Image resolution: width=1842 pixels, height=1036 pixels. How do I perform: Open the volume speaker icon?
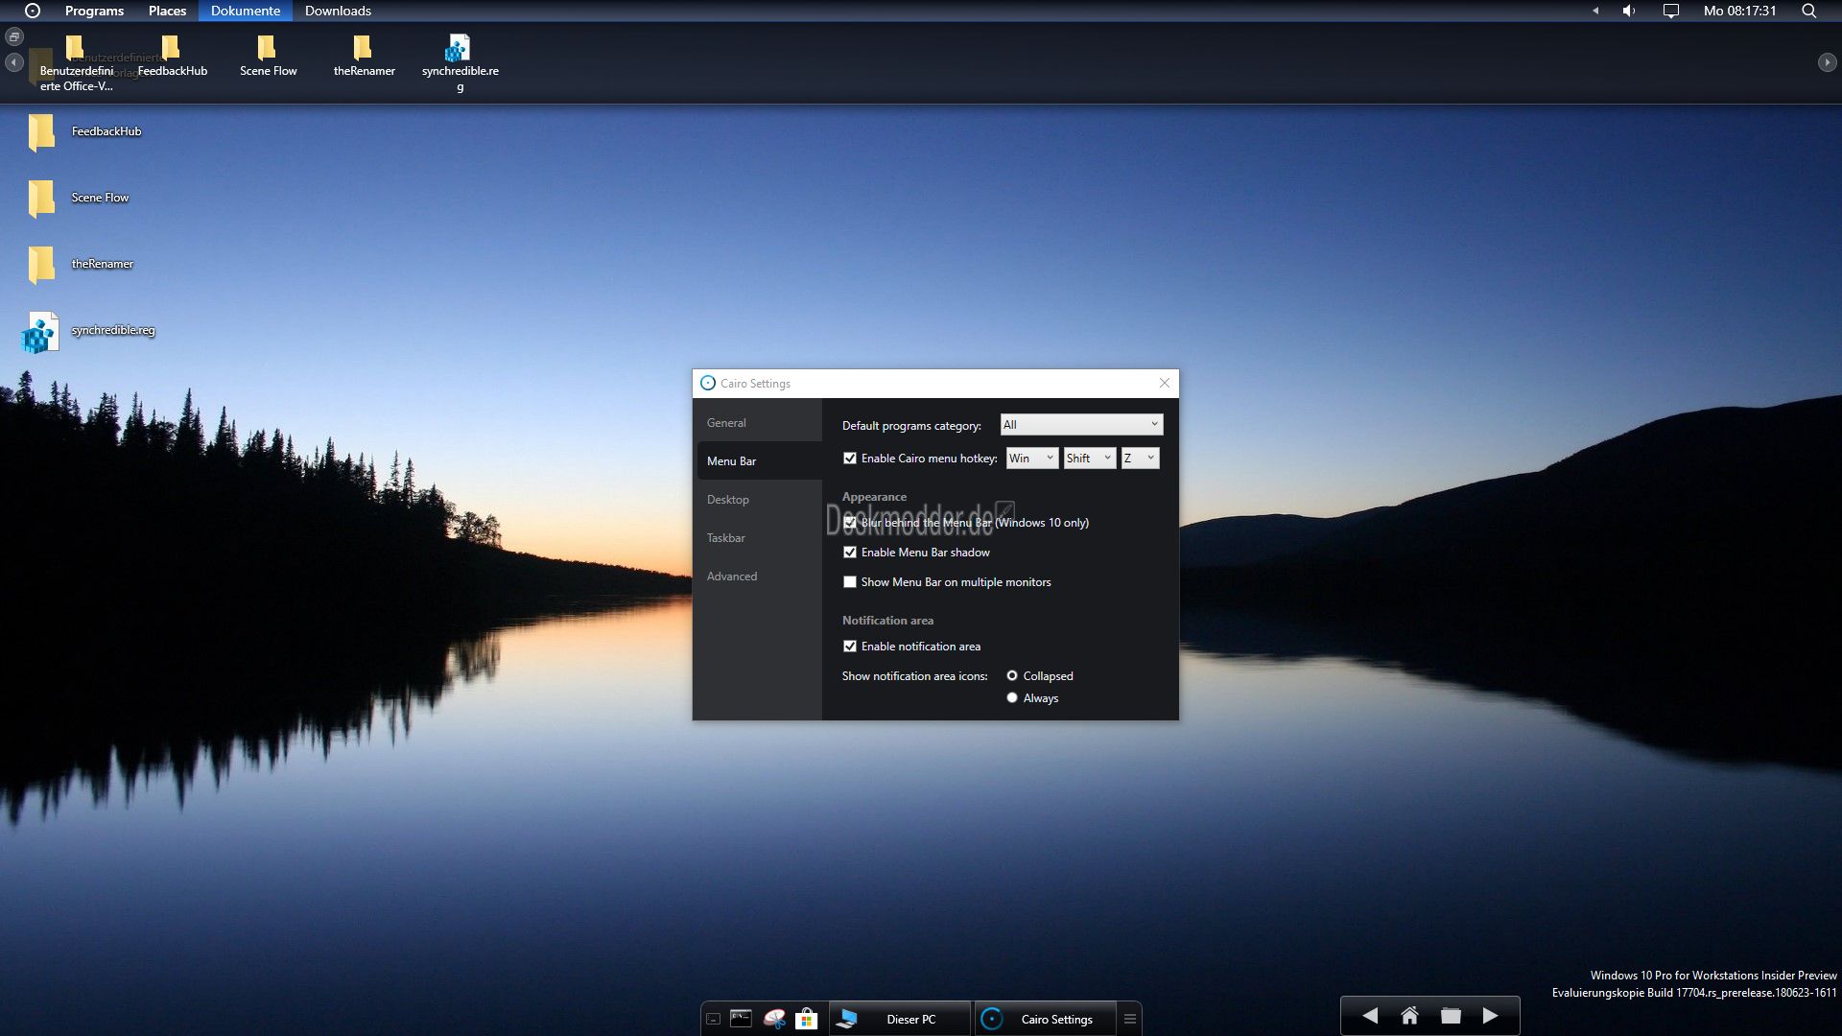1629,11
